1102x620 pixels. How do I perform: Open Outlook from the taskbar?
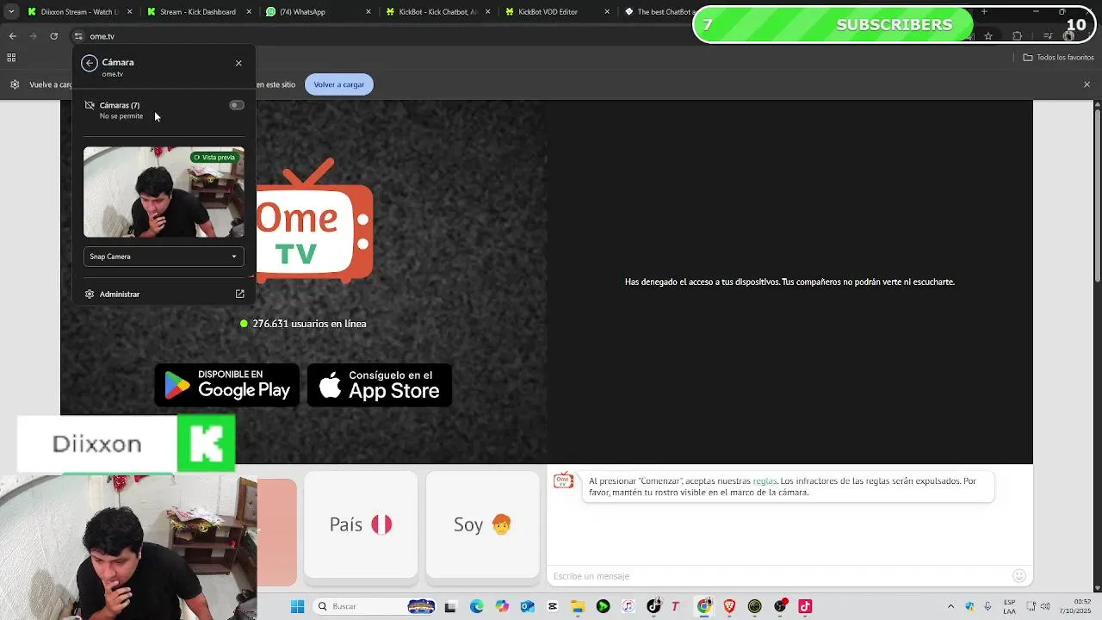pos(527,606)
